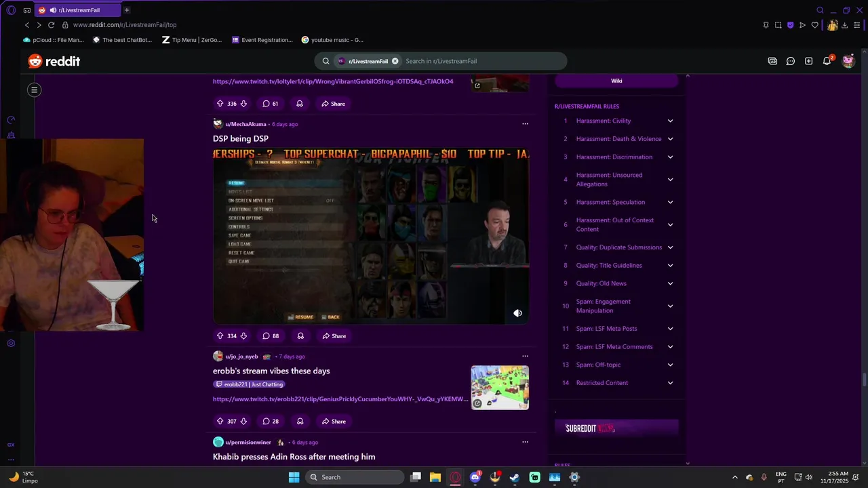The image size is (868, 488).
Task: Open erobb221 Twitch clip link
Action: (340, 399)
